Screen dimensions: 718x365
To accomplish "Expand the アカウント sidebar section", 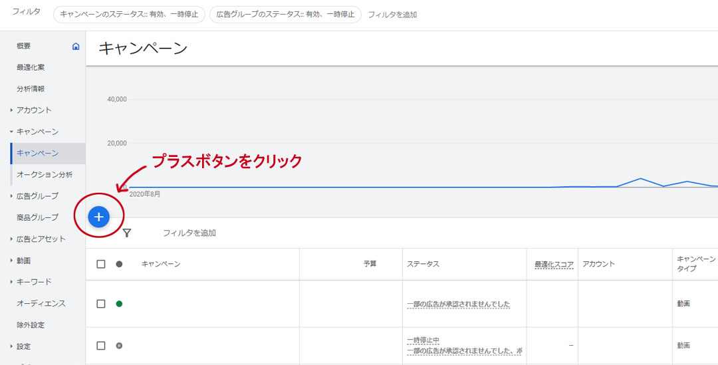I will (33, 110).
